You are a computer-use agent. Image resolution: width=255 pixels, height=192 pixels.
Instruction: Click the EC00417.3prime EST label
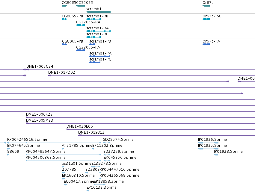pos(79,182)
